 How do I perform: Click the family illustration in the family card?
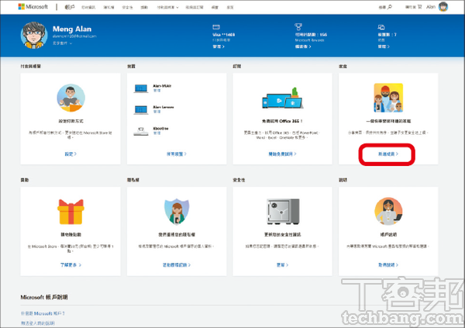[x=387, y=101]
